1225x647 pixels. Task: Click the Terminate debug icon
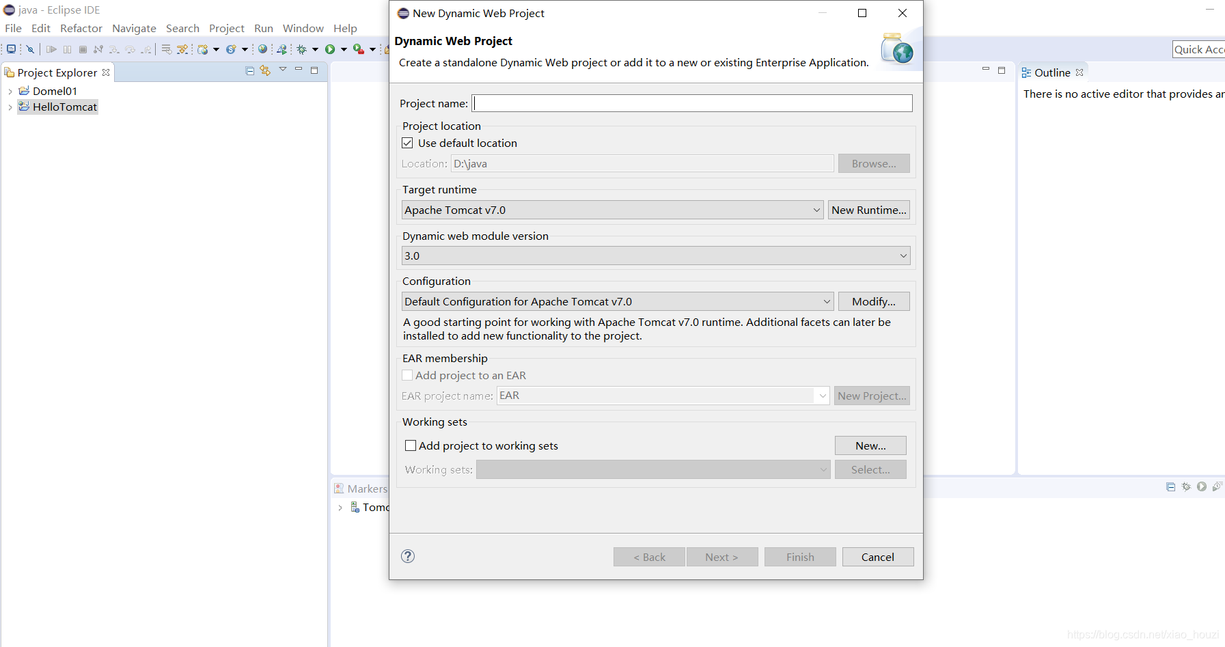tap(83, 49)
